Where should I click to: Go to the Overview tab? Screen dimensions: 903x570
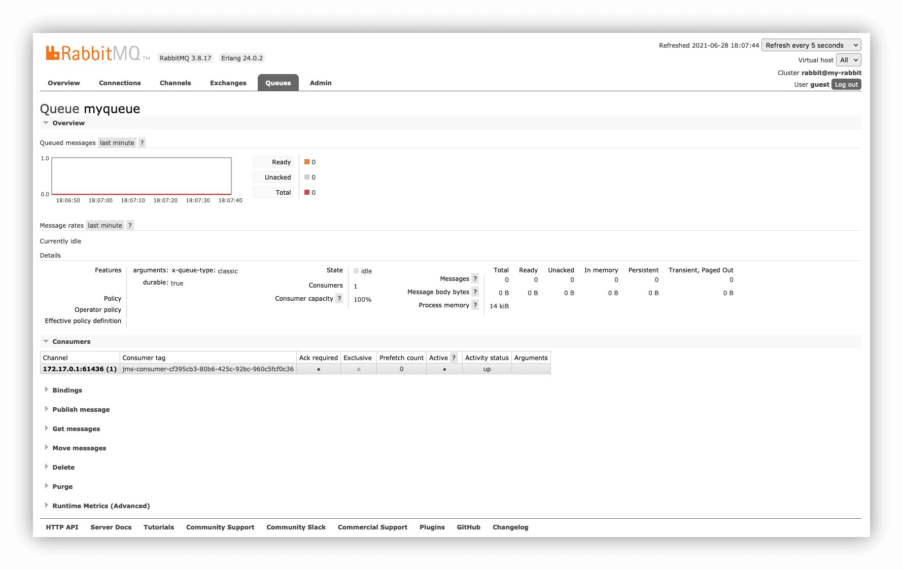(64, 83)
